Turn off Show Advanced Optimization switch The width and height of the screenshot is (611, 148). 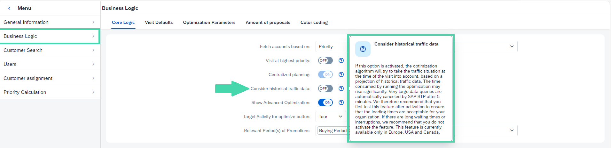pos(325,102)
